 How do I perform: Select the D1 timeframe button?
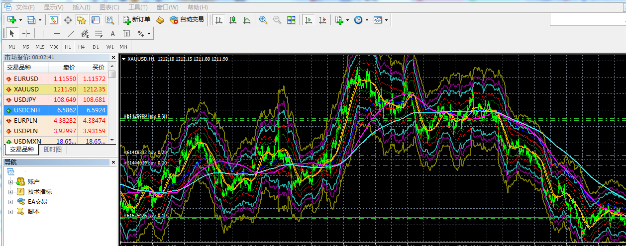[x=96, y=47]
